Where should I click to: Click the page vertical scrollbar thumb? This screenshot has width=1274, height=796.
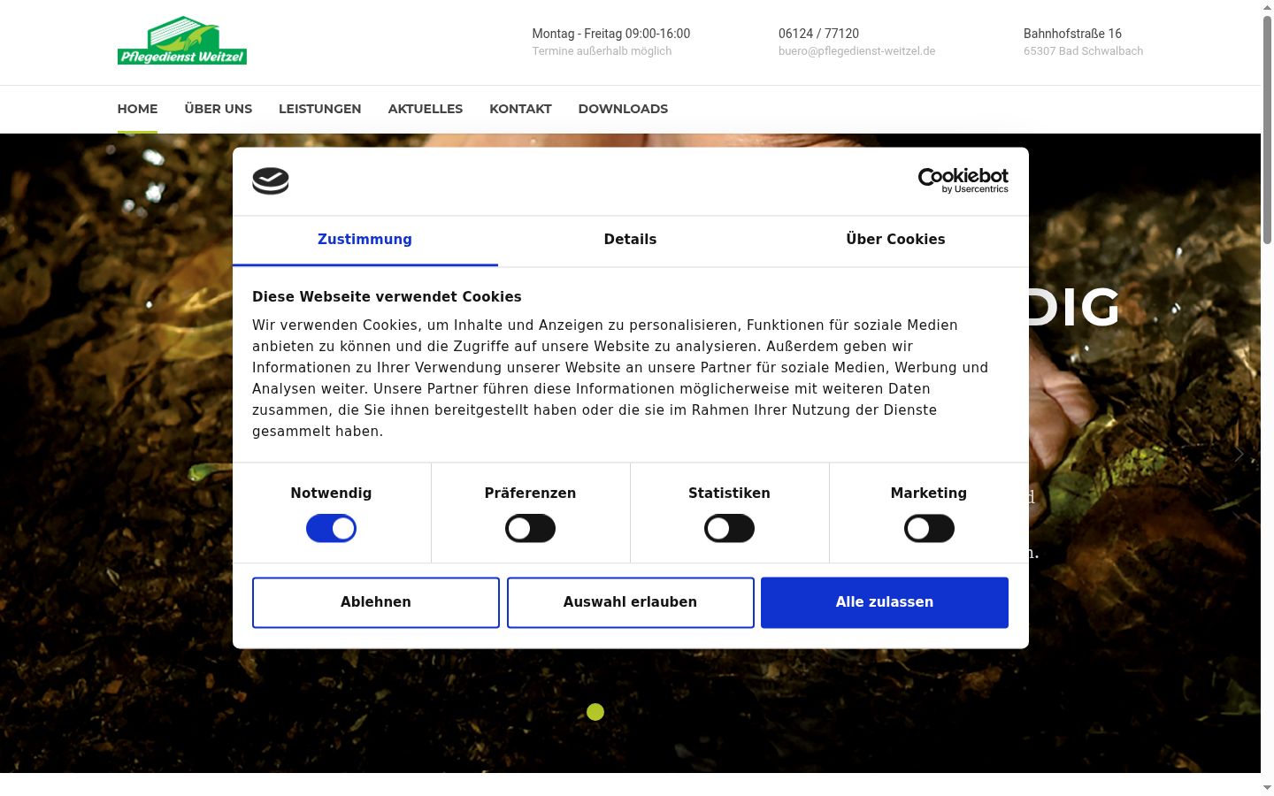pyautogui.click(x=1267, y=128)
